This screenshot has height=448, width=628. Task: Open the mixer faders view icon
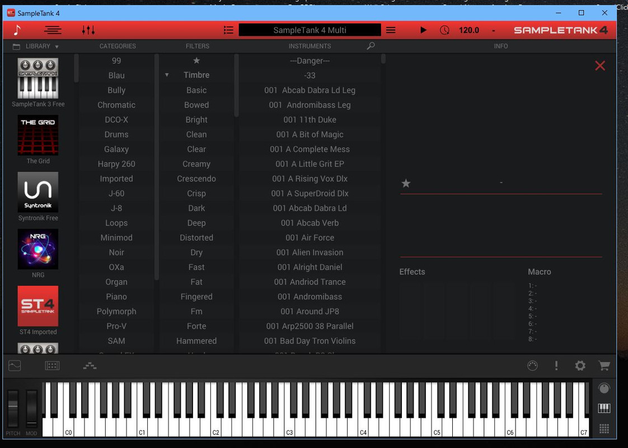(x=88, y=30)
